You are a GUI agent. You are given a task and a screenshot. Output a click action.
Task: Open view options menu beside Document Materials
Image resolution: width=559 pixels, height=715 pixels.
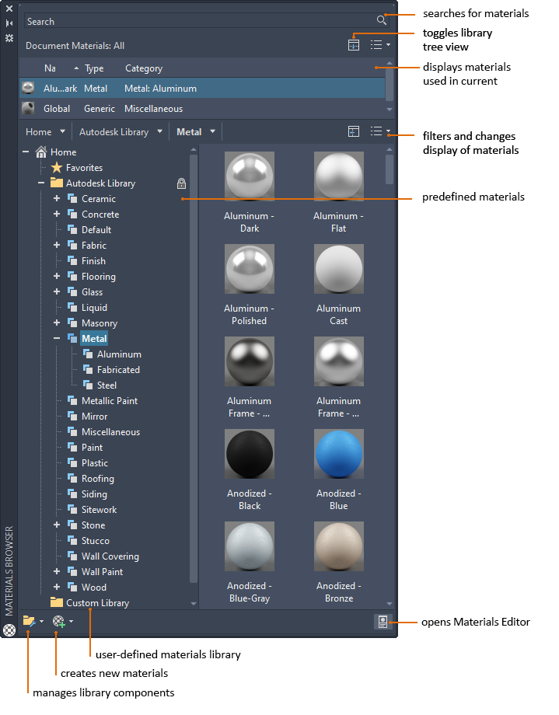[380, 45]
